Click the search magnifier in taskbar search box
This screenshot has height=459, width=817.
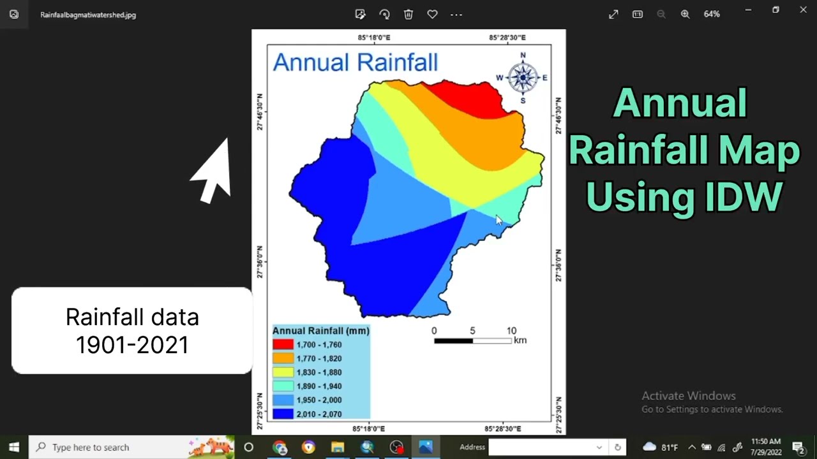tap(41, 447)
